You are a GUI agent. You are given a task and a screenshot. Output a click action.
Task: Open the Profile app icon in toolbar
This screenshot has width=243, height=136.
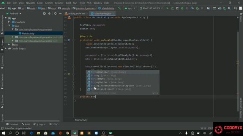click(x=192, y=8)
